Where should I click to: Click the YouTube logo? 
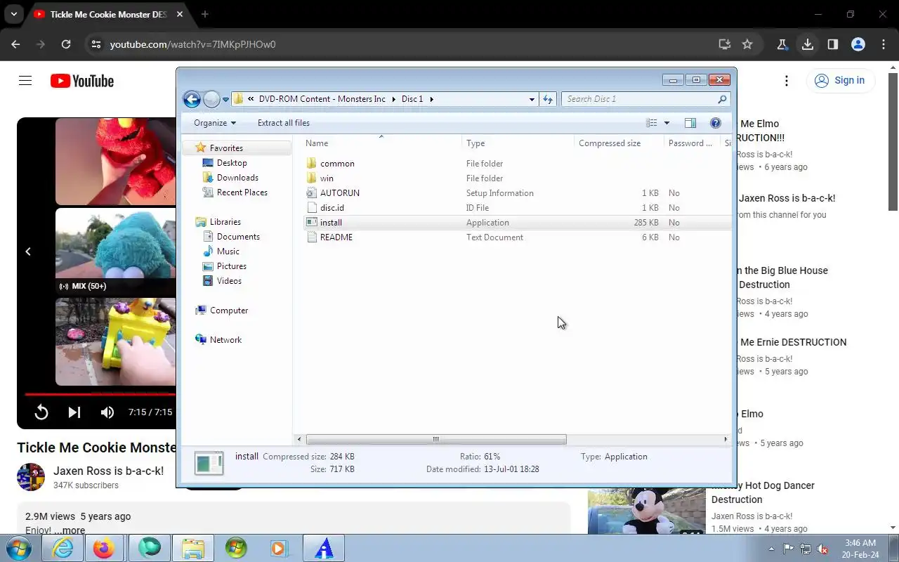82,81
